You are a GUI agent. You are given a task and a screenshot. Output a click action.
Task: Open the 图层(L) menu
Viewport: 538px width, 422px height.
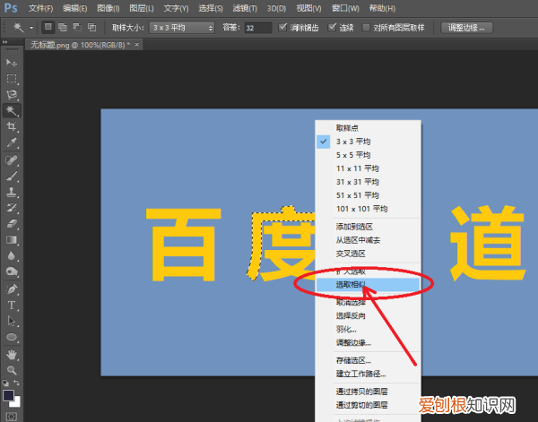coord(142,8)
